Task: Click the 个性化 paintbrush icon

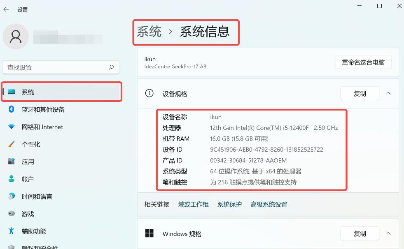Action: point(12,144)
